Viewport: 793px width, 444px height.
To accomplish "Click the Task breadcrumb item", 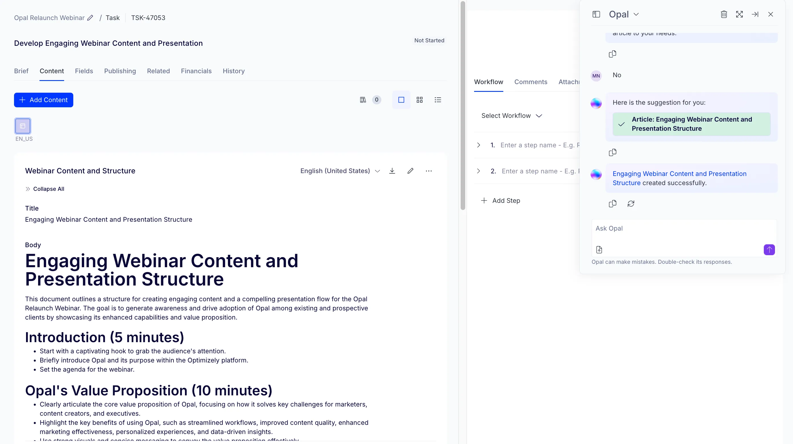I will (x=113, y=18).
